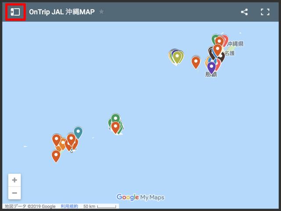Select the lone orange pin between Kume and Naha
The image size is (281, 211).
click(x=196, y=63)
